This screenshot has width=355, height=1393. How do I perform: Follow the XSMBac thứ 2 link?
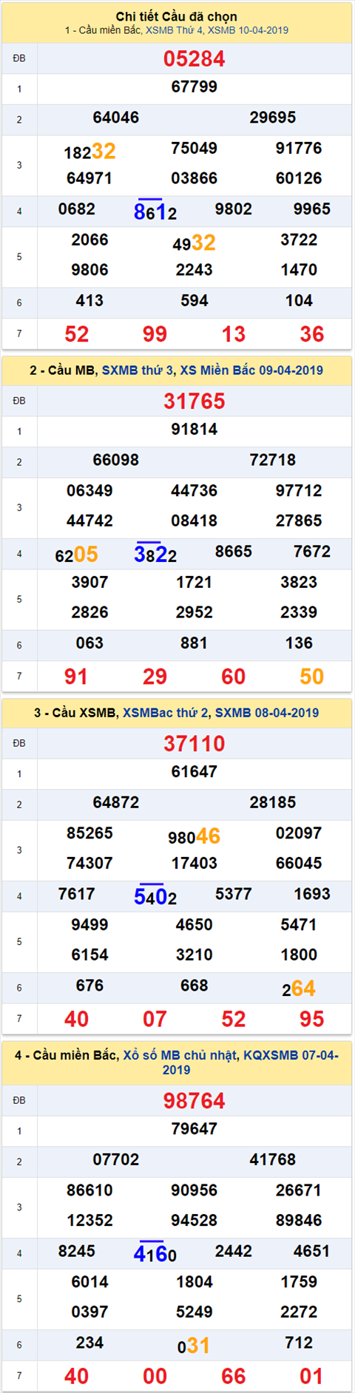[166, 713]
